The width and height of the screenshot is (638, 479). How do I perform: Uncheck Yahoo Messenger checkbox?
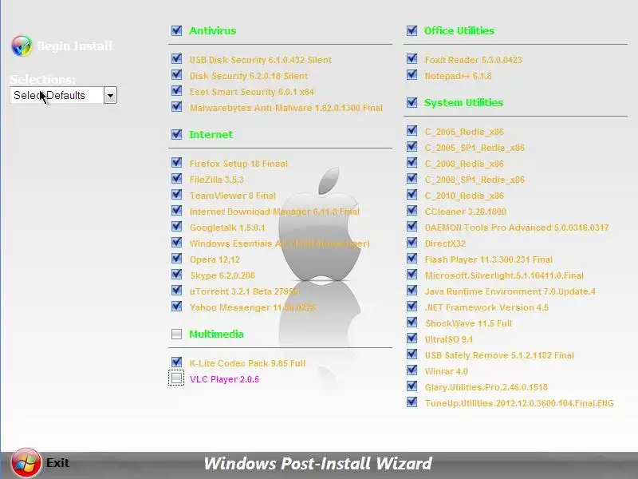click(x=176, y=307)
